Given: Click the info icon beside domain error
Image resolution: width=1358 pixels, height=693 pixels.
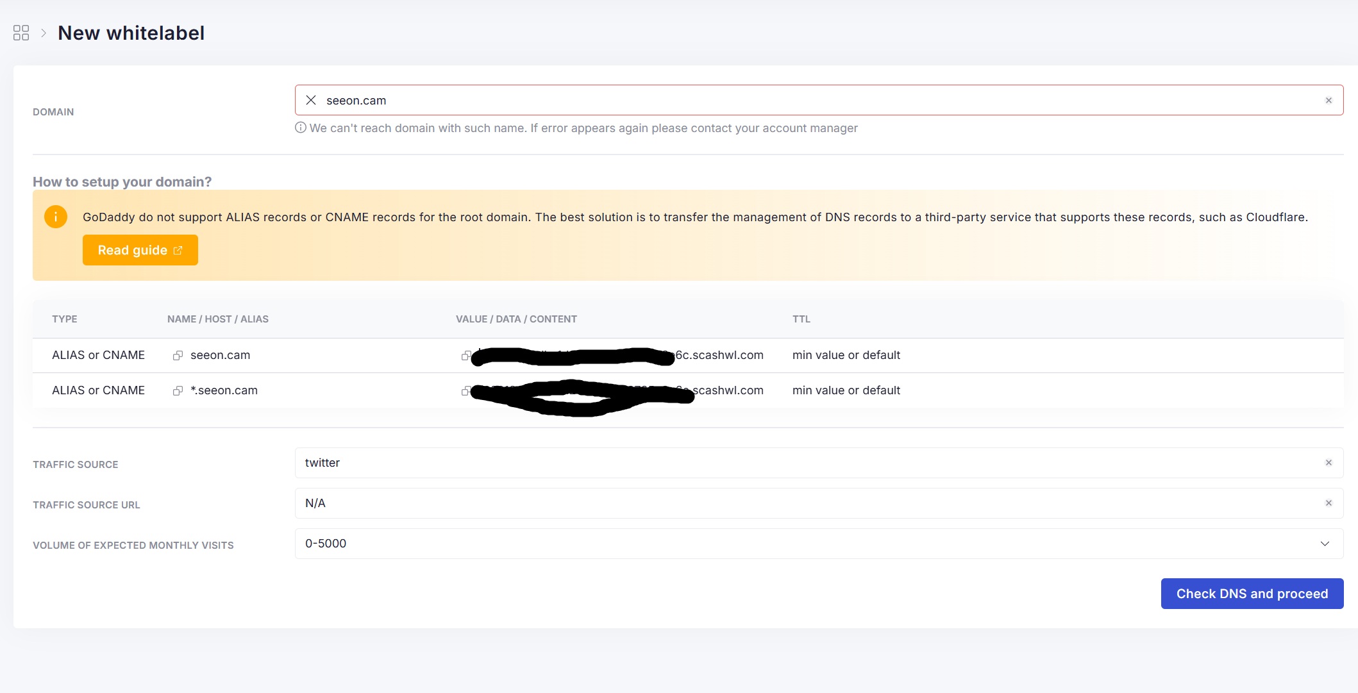Looking at the screenshot, I should pos(300,128).
